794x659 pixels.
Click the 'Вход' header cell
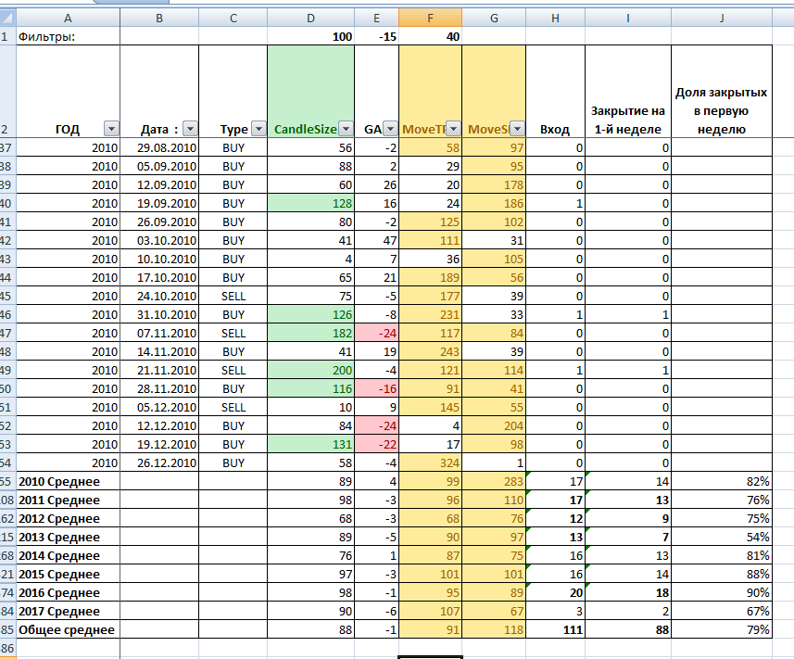(x=556, y=91)
